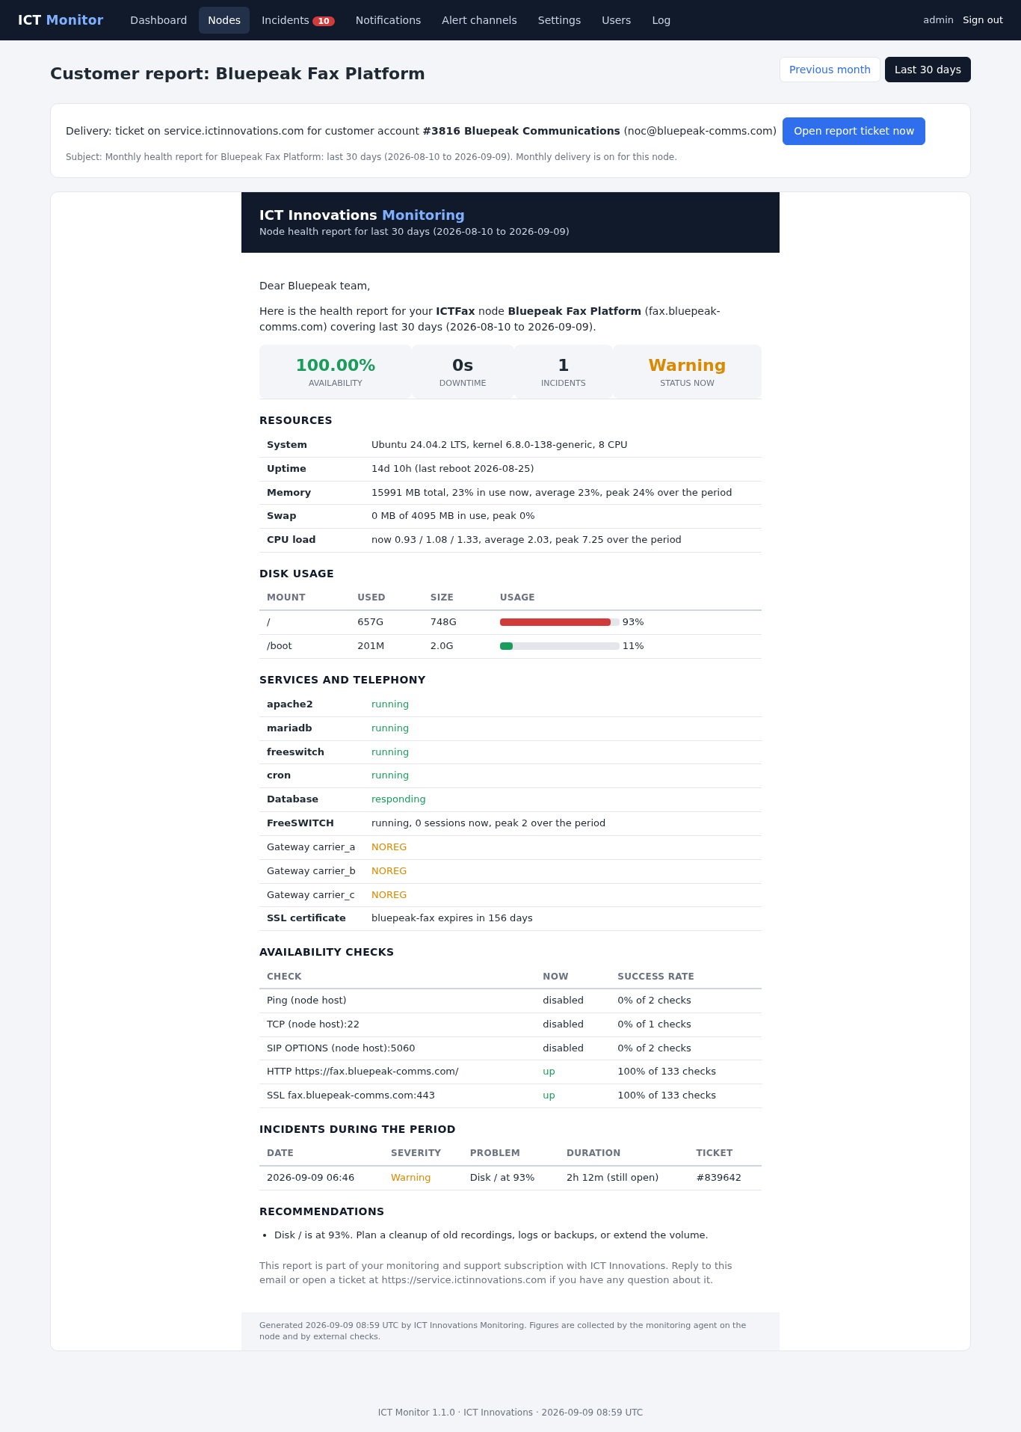Click the Database responding status
This screenshot has height=1432, width=1021.
click(398, 799)
